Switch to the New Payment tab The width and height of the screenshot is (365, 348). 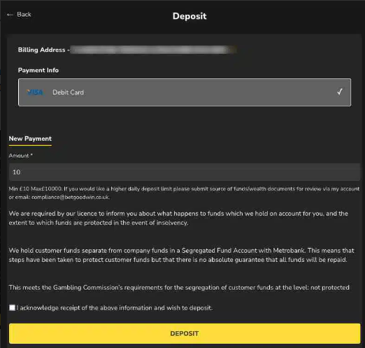(x=30, y=139)
